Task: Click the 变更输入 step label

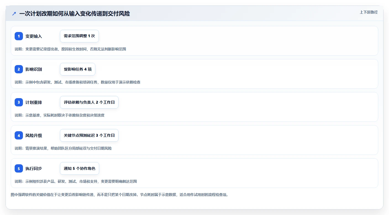Action: [34, 36]
